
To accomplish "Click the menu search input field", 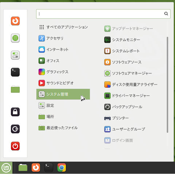I will point(103,14).
